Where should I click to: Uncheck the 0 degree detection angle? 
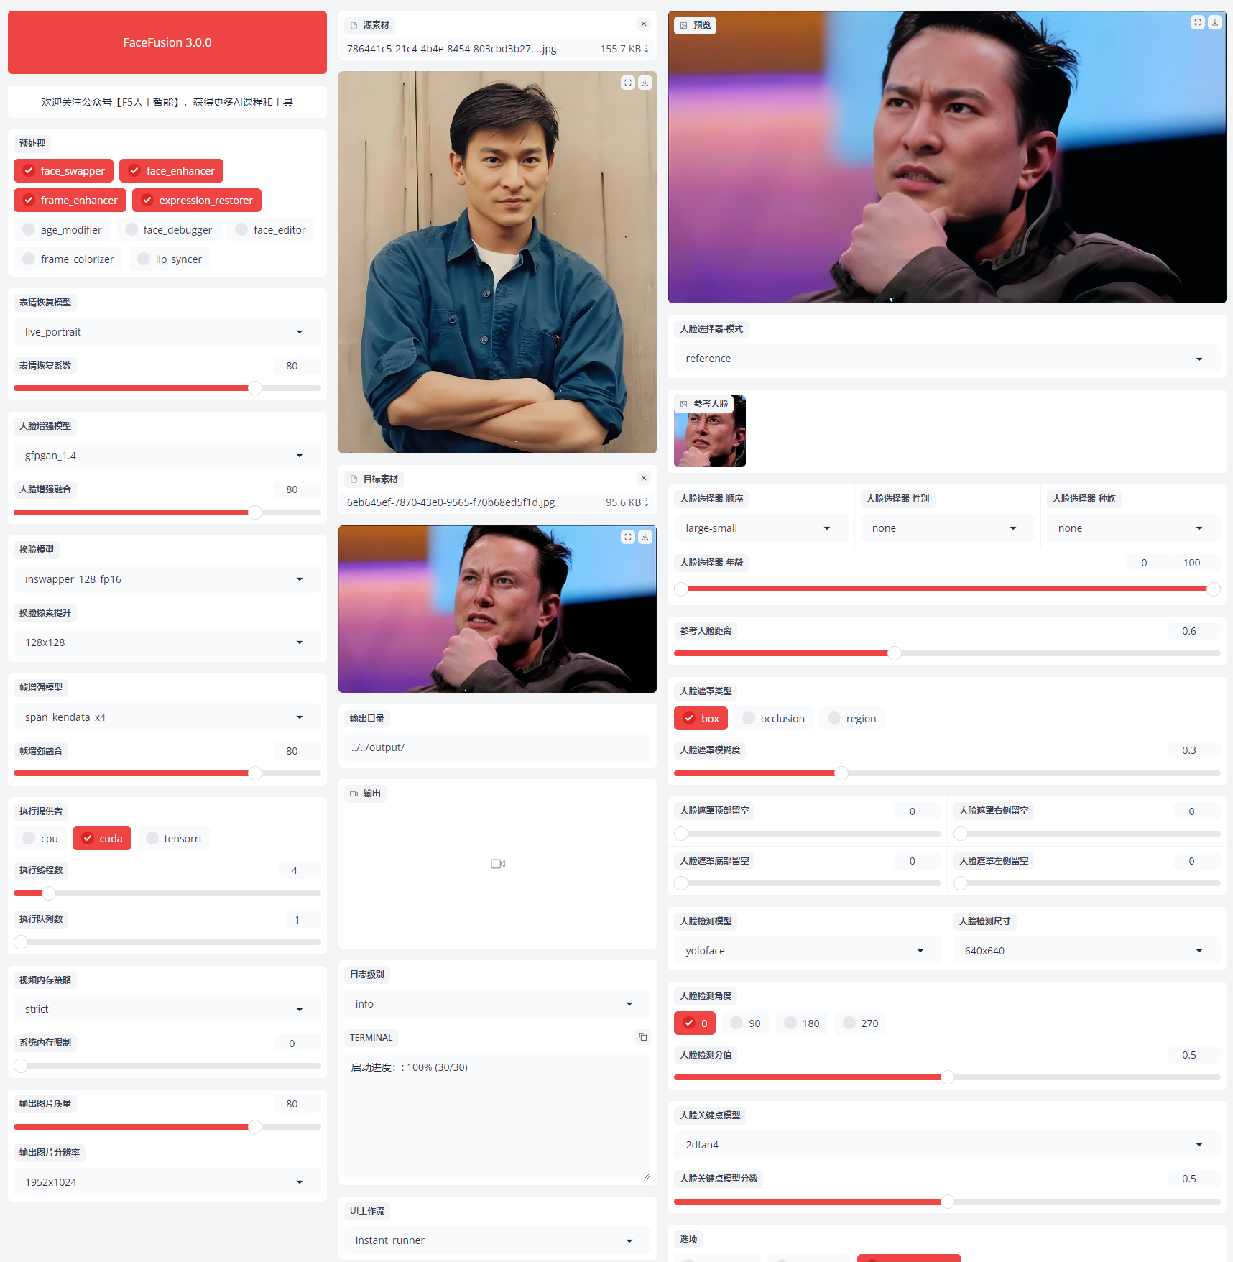tap(695, 1023)
